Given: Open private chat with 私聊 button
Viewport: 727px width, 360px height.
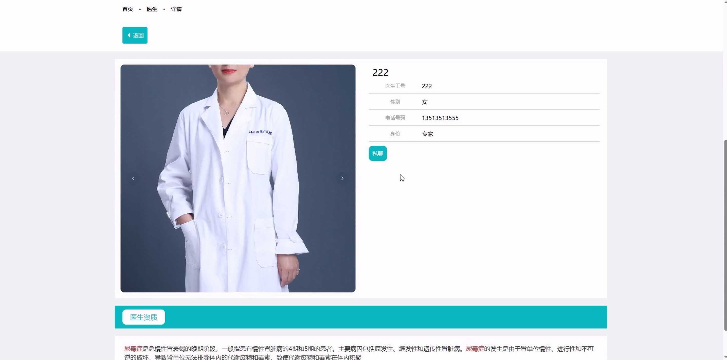Looking at the screenshot, I should point(378,153).
